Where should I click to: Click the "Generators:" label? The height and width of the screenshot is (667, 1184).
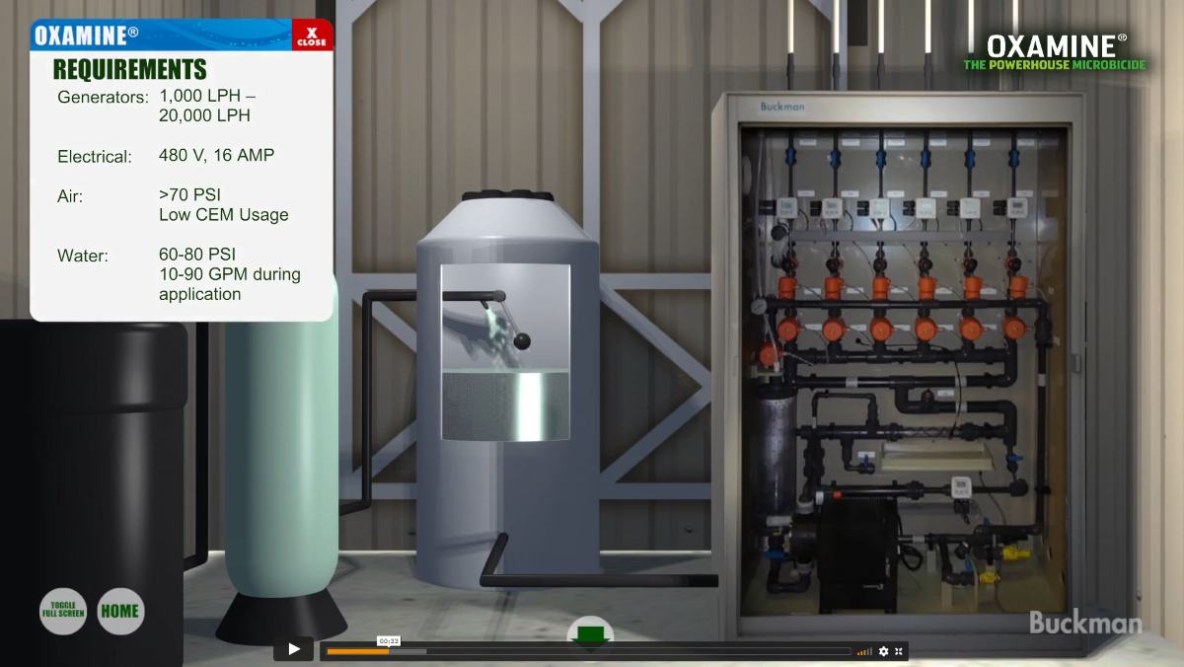(104, 98)
